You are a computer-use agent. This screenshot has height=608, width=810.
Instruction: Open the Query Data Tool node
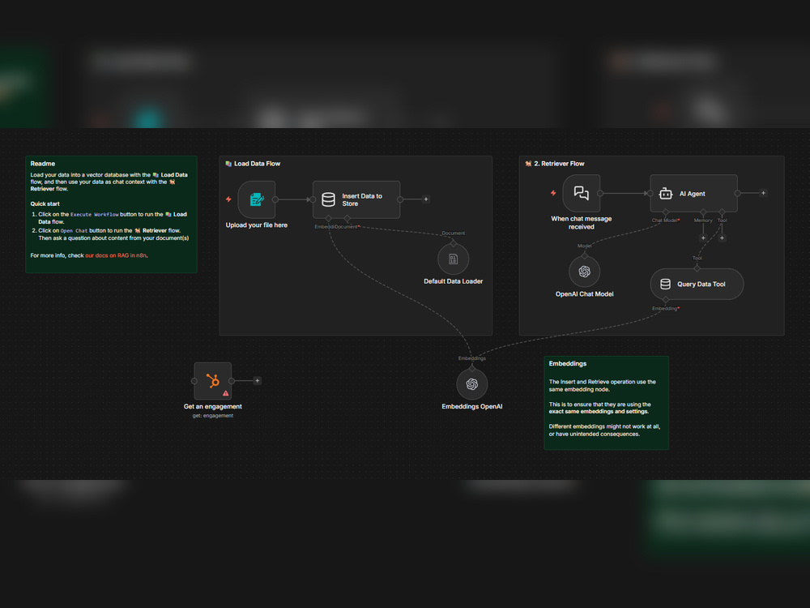click(x=697, y=284)
